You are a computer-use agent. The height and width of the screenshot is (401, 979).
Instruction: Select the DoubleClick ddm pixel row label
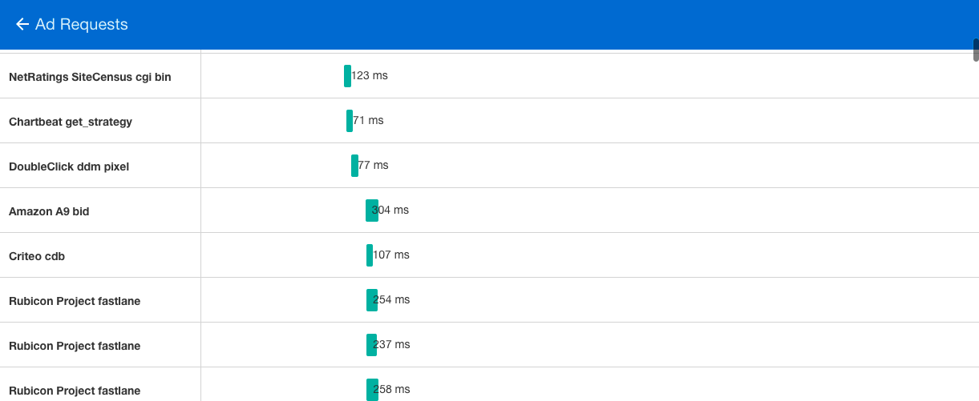coord(69,166)
